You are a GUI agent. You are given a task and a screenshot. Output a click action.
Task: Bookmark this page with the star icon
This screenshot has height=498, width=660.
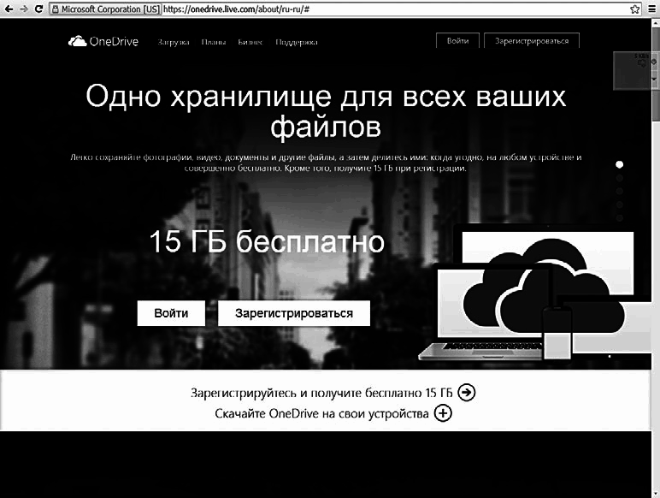(x=634, y=9)
